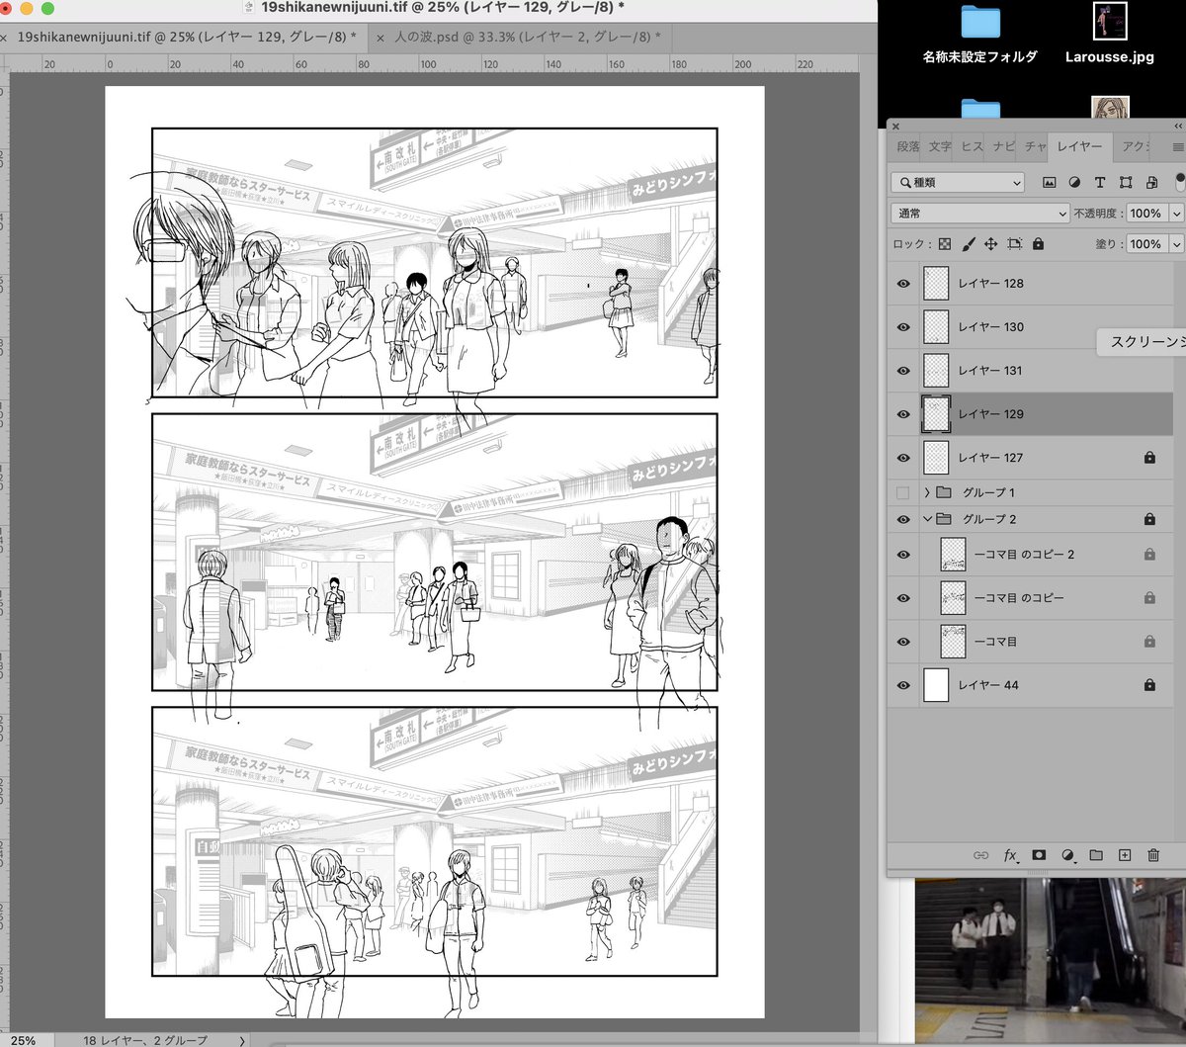The width and height of the screenshot is (1186, 1047).
Task: Collapse the グループ 2 folder chevron
Action: [x=927, y=519]
